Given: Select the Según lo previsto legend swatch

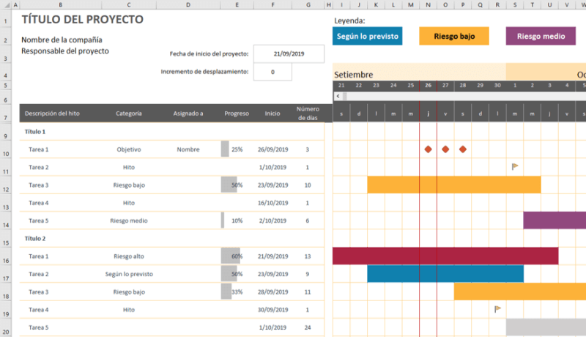Looking at the screenshot, I should point(367,36).
